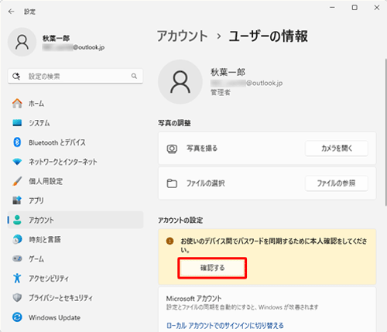Click the 個人用設定 paintbrush icon
Viewport: 387px width, 332px height.
point(17,181)
